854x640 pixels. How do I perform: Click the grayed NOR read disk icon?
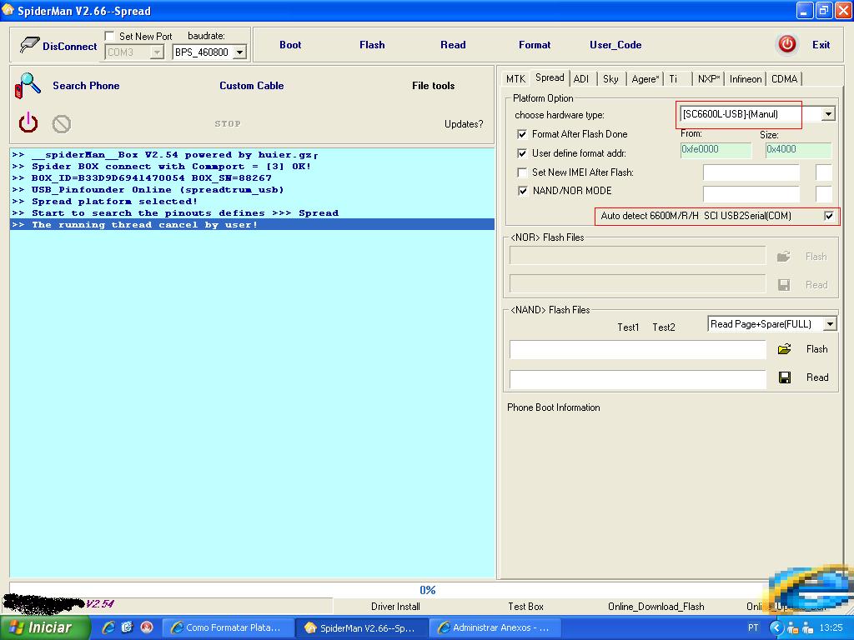[784, 285]
